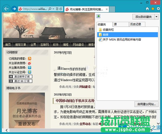Click the 2015年5月22日 date heading
Screen dimensions: 162x134
(63, 53)
